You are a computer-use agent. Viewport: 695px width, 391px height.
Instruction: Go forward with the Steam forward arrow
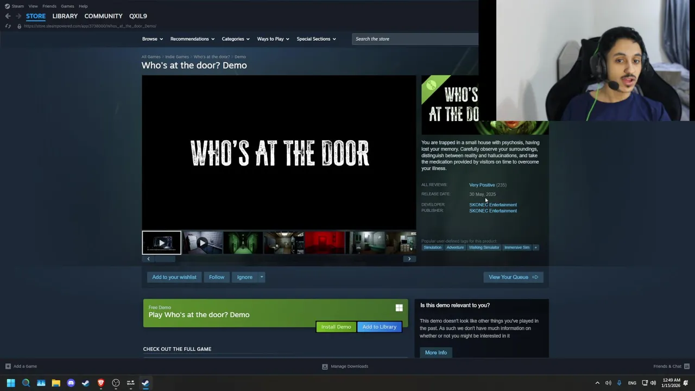(x=18, y=16)
